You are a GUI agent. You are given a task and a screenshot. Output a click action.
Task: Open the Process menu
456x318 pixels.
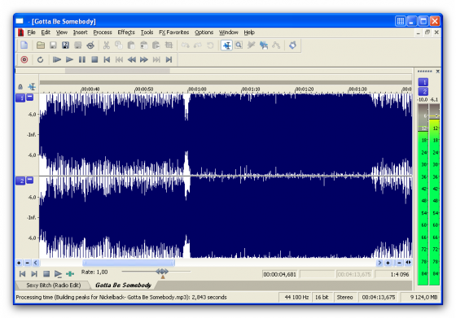click(x=103, y=33)
